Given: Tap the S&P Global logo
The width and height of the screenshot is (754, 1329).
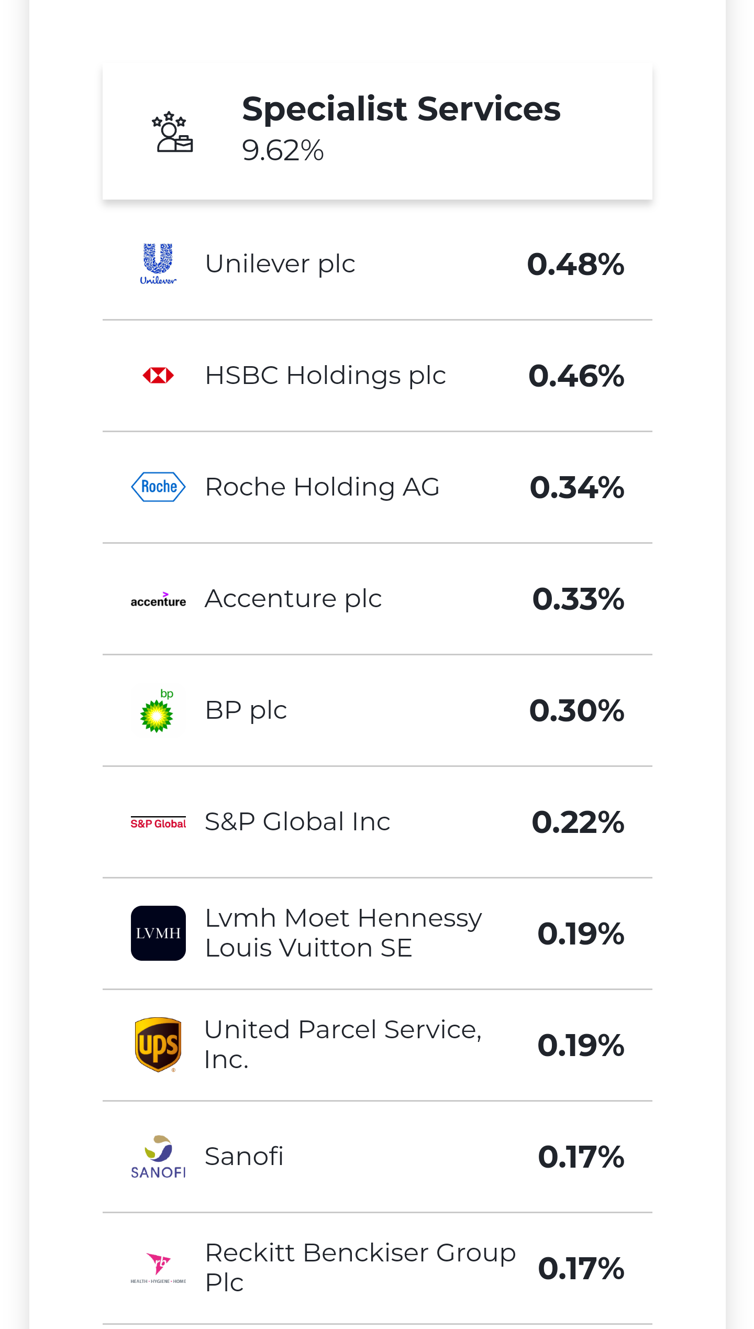Looking at the screenshot, I should (158, 823).
